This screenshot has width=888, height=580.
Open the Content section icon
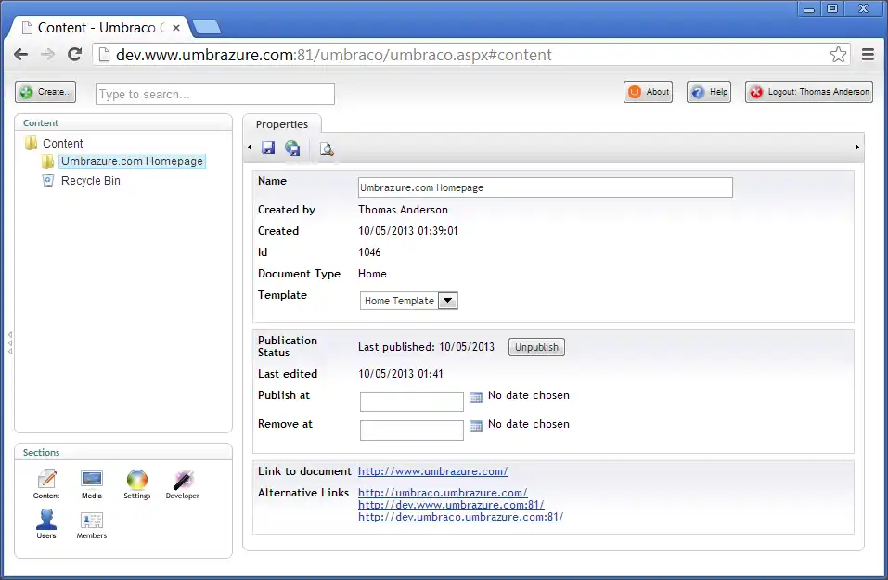[46, 484]
